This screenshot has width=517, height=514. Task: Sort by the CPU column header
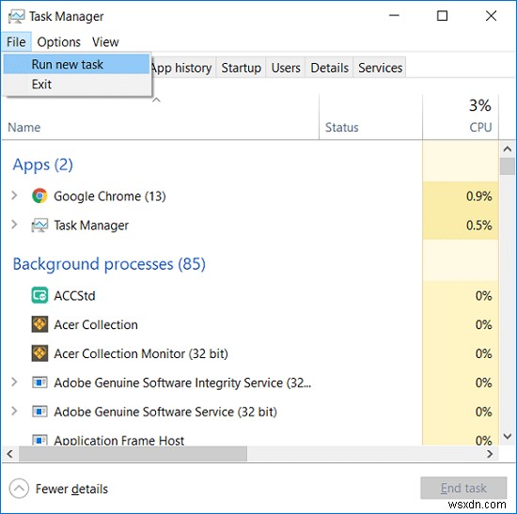coord(480,127)
